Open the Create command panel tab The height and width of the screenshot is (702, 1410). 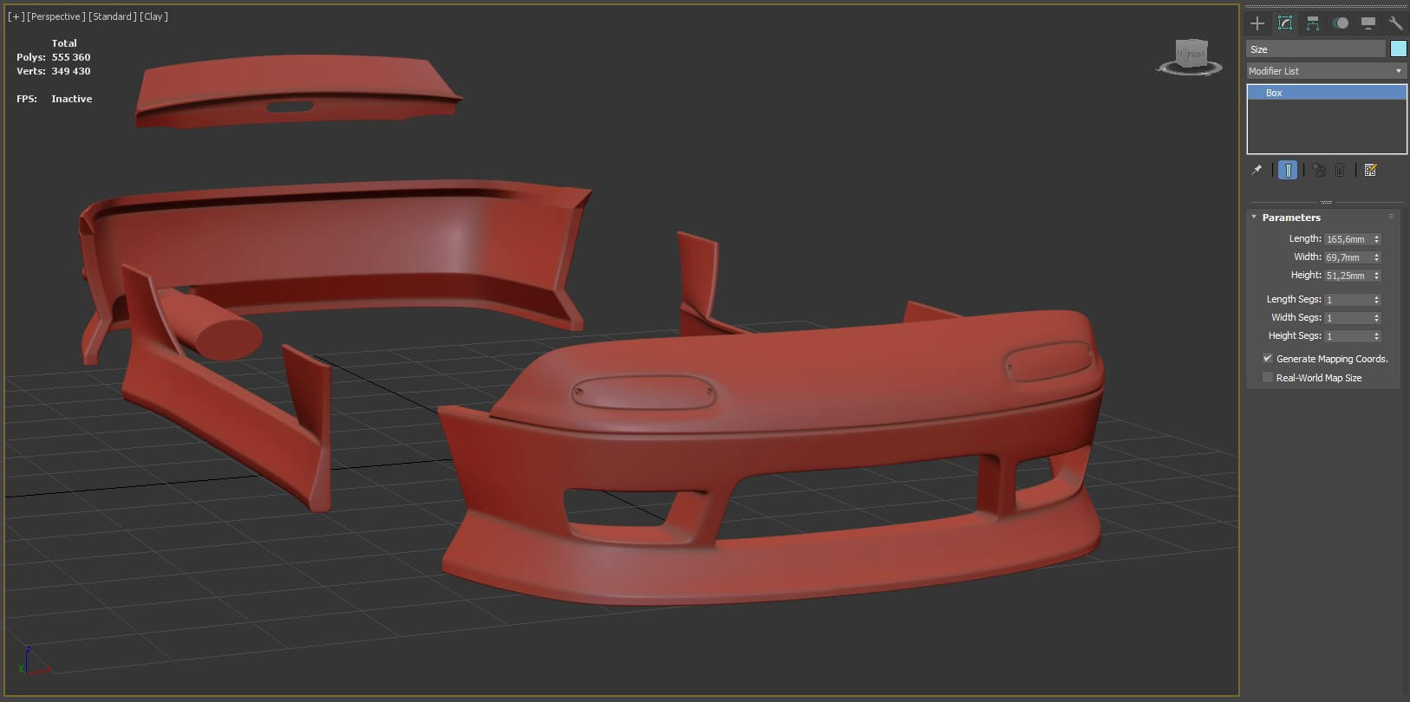pos(1257,23)
